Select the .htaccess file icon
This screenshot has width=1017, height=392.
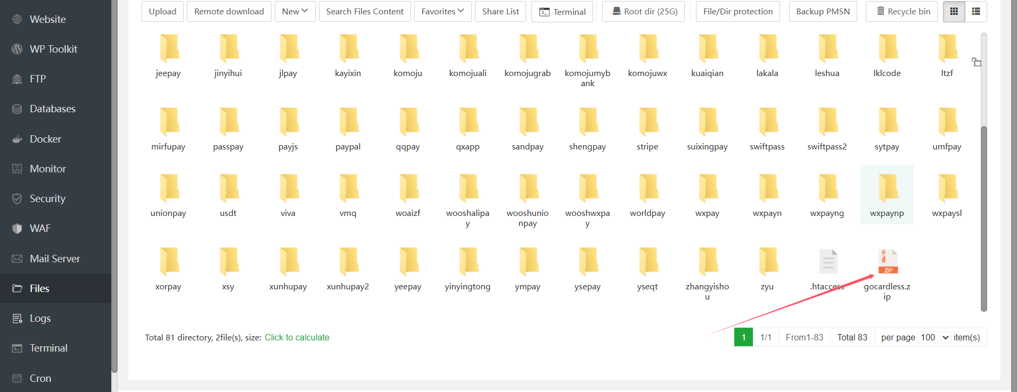[x=827, y=262]
